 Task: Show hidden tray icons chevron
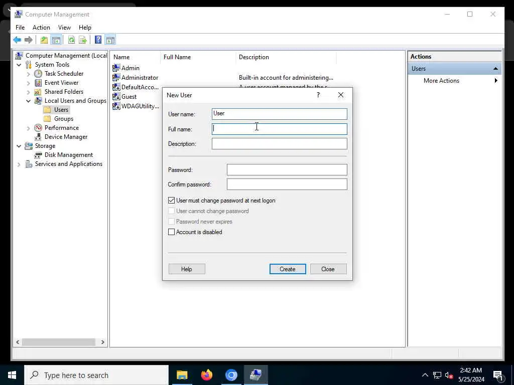pyautogui.click(x=425, y=375)
